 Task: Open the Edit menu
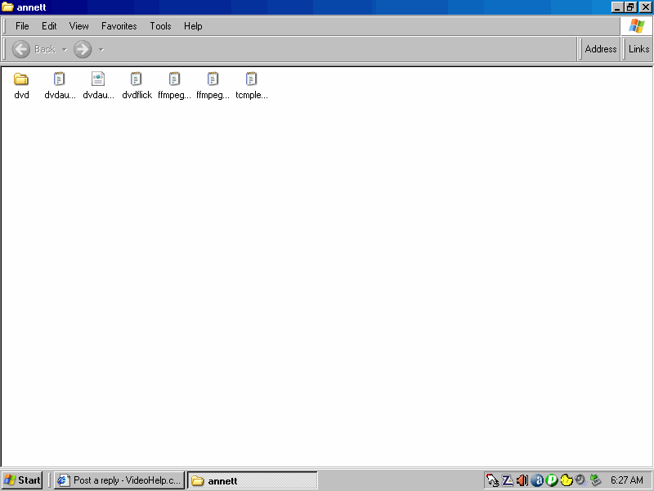tap(49, 26)
